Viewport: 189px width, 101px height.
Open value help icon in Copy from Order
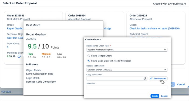tap(145, 79)
